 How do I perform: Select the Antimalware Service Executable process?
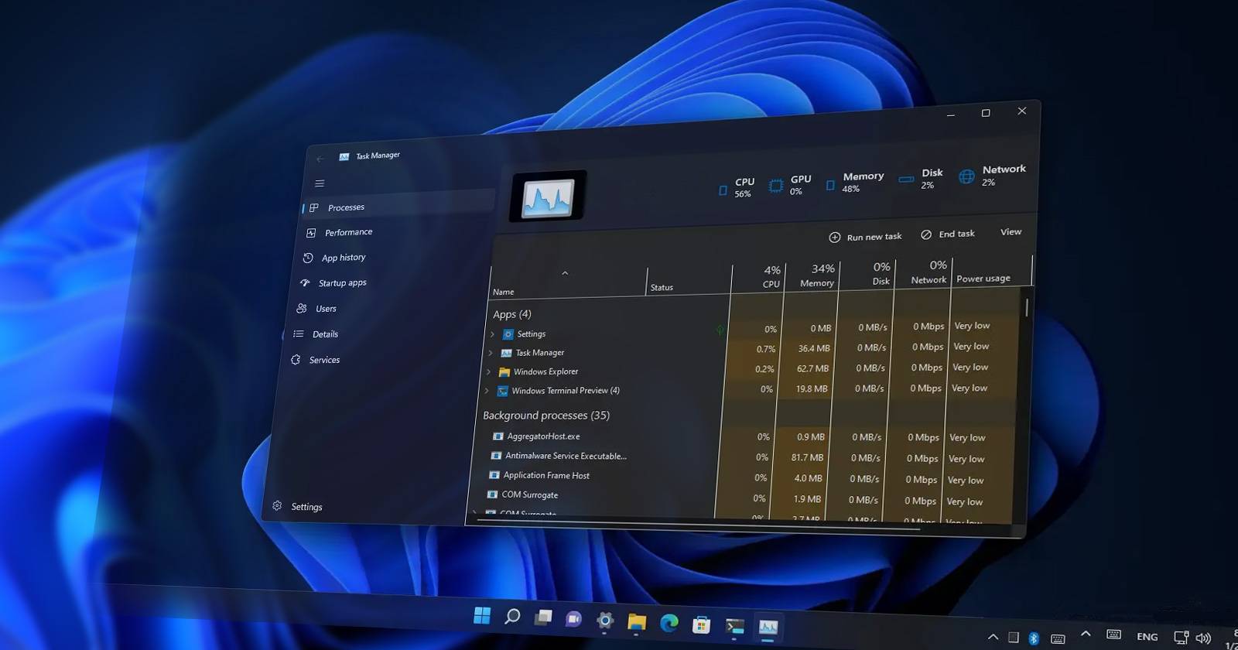pos(566,456)
